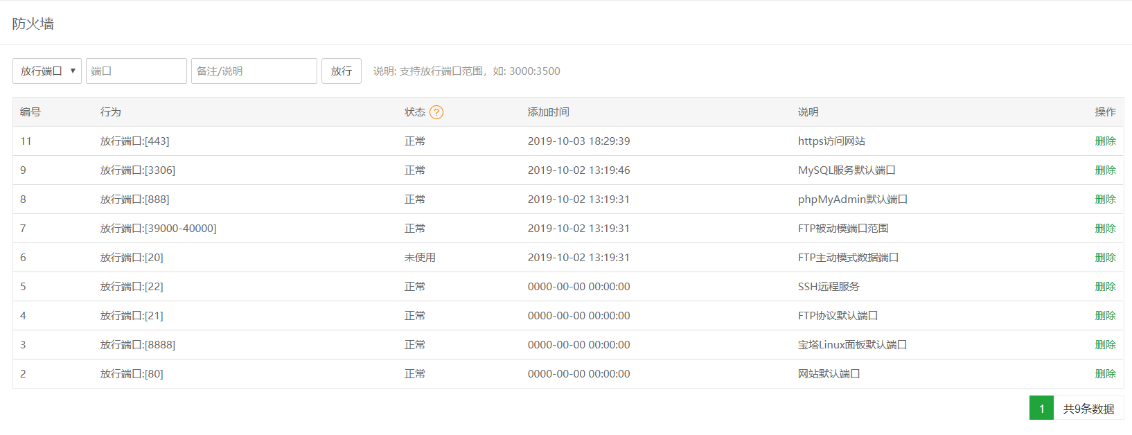Click the status help question mark icon
The image size is (1132, 435).
click(436, 112)
